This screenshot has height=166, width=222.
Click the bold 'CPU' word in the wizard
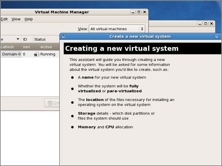(x=110, y=127)
